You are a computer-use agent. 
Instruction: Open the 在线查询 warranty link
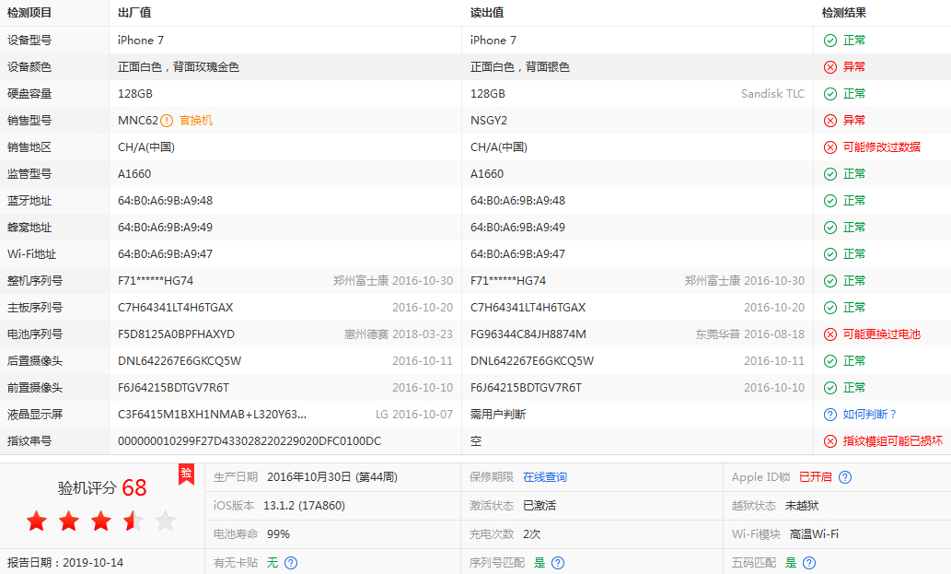[x=545, y=477]
